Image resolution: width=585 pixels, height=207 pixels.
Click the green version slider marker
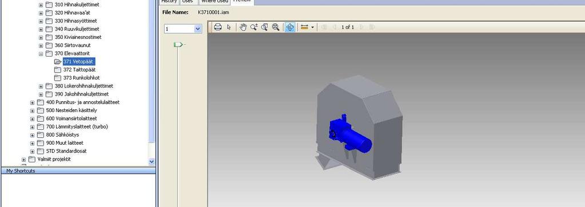(x=178, y=45)
